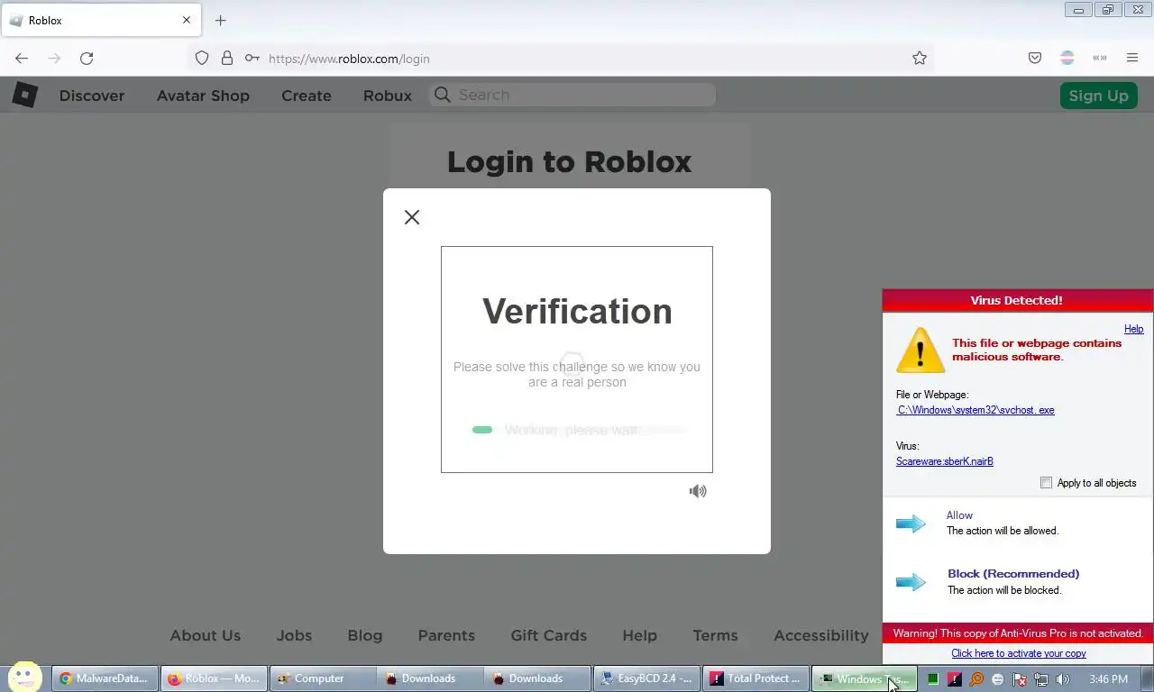Close the Roblox browser tab

click(x=187, y=20)
